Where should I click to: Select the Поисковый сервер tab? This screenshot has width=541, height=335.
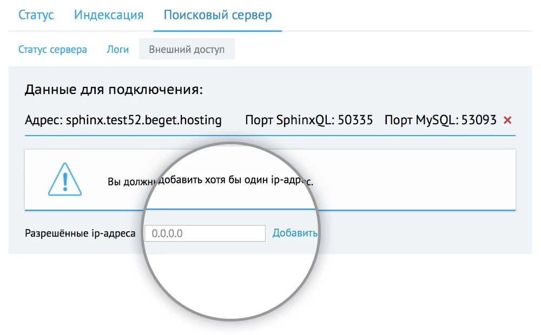pyautogui.click(x=217, y=15)
